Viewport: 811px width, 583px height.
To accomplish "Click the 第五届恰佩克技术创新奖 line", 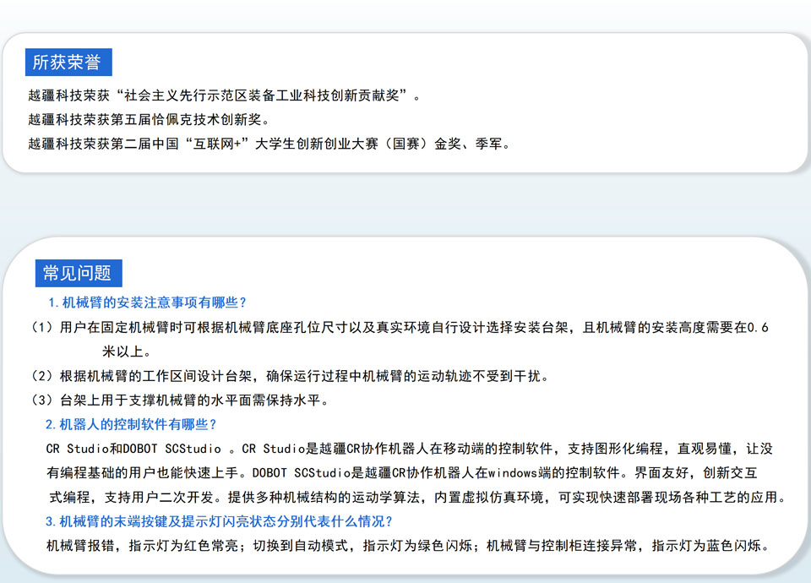I will pos(148,119).
